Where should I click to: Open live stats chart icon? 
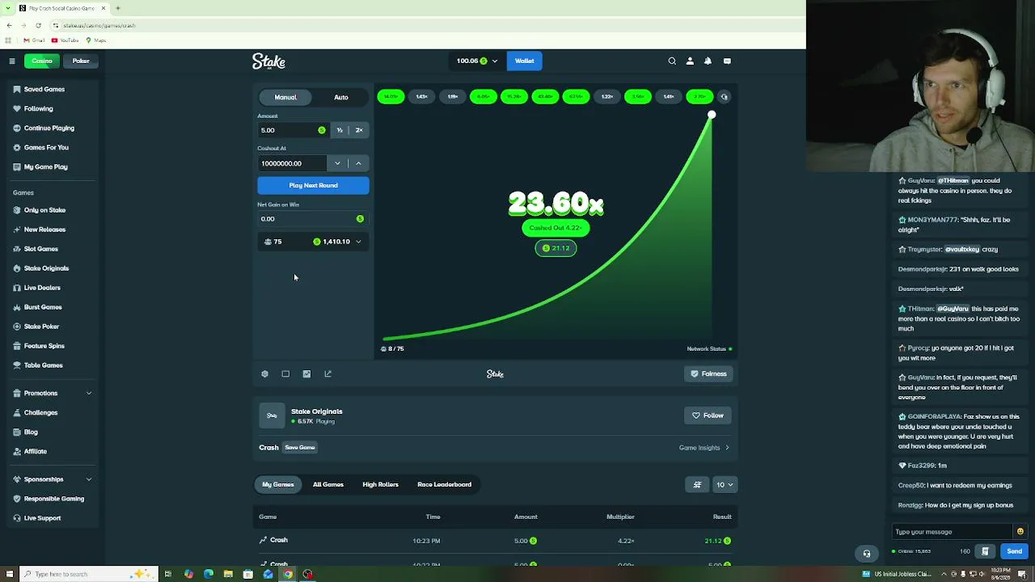(306, 373)
